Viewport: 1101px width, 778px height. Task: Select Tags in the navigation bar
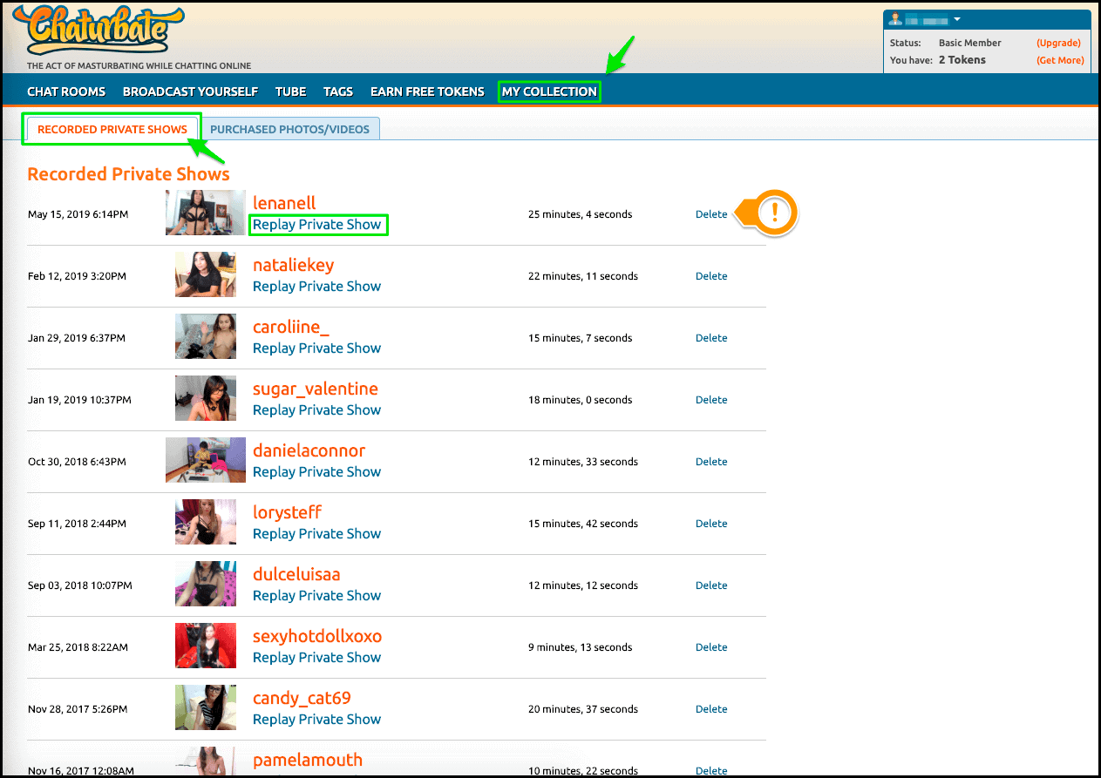[338, 91]
